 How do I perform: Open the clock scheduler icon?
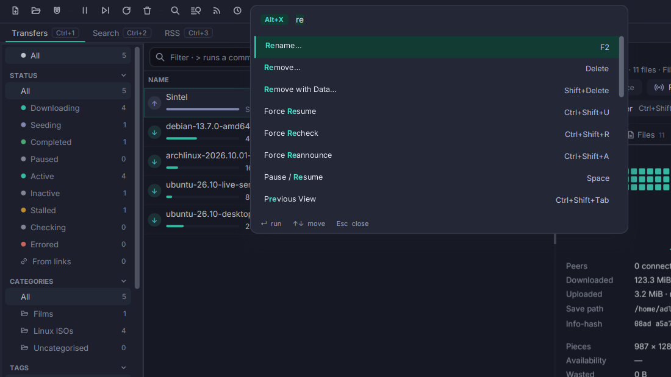click(x=237, y=11)
